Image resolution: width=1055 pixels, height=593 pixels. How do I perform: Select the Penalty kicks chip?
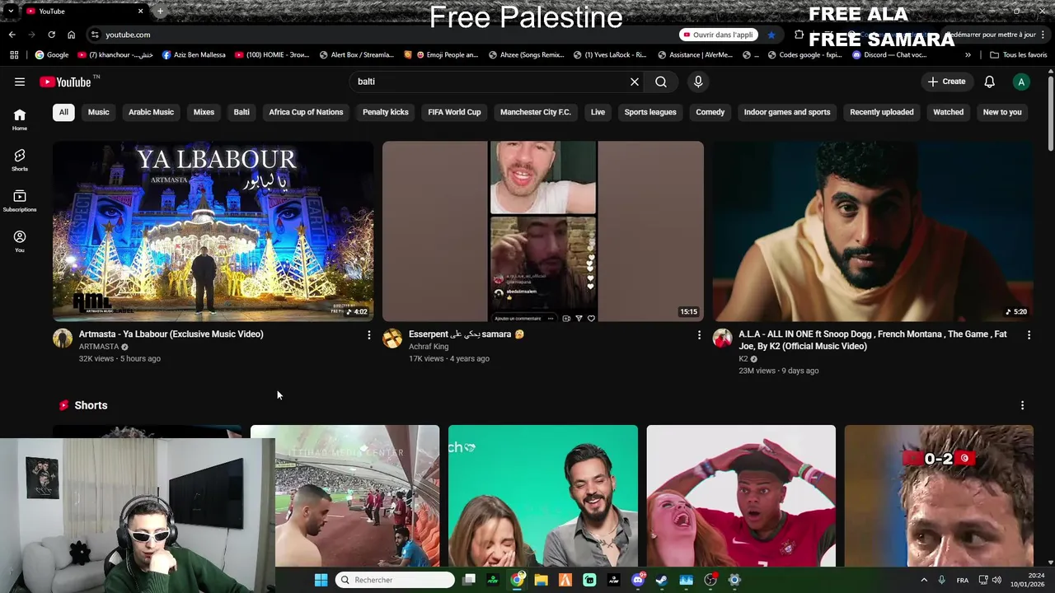[386, 112]
